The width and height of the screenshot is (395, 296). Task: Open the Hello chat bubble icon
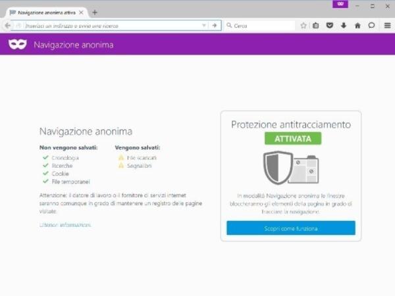tap(371, 26)
